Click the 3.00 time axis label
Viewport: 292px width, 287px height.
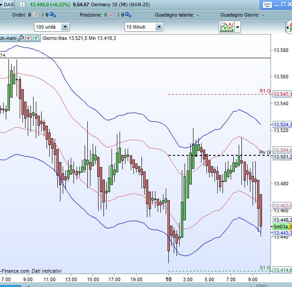coord(188,279)
